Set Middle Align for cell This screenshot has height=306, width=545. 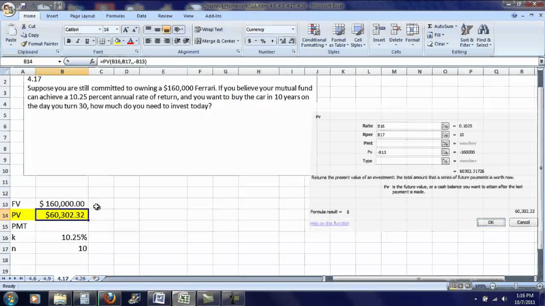157,29
